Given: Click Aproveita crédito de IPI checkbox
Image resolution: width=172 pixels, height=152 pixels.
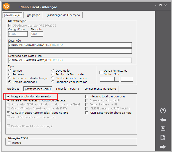Looking at the screenshot, I should (x=87, y=100).
